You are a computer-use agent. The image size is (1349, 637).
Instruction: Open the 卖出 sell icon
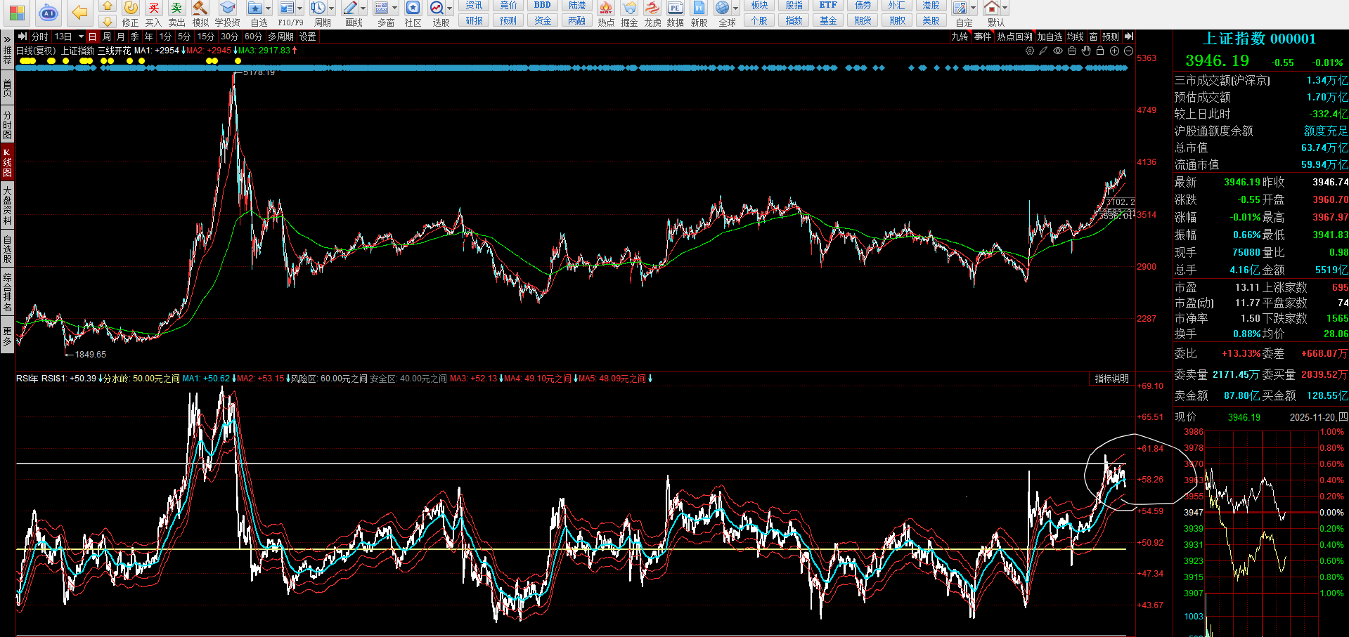(x=176, y=8)
